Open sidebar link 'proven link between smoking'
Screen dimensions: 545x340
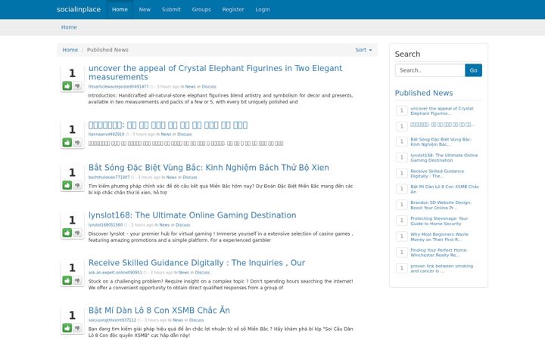[x=441, y=268]
